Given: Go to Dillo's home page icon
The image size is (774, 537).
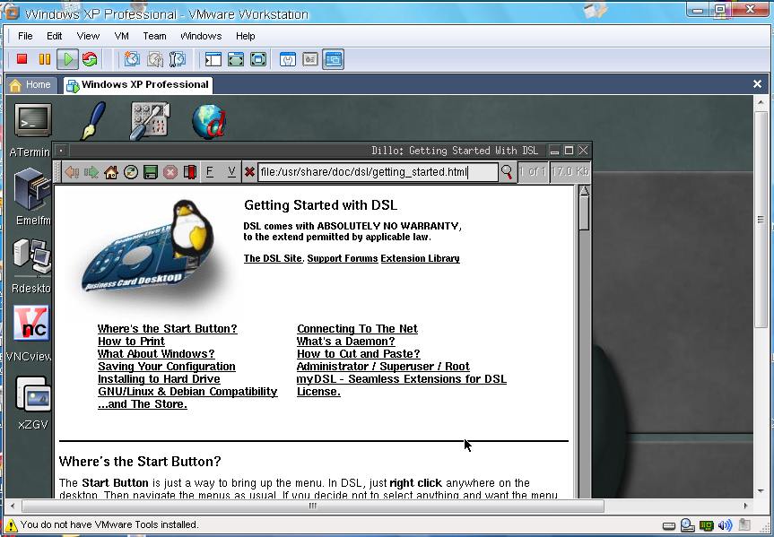Looking at the screenshot, I should (x=111, y=172).
